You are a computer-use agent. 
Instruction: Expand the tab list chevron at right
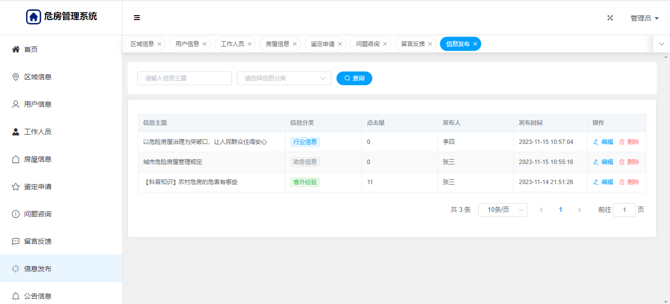(662, 44)
